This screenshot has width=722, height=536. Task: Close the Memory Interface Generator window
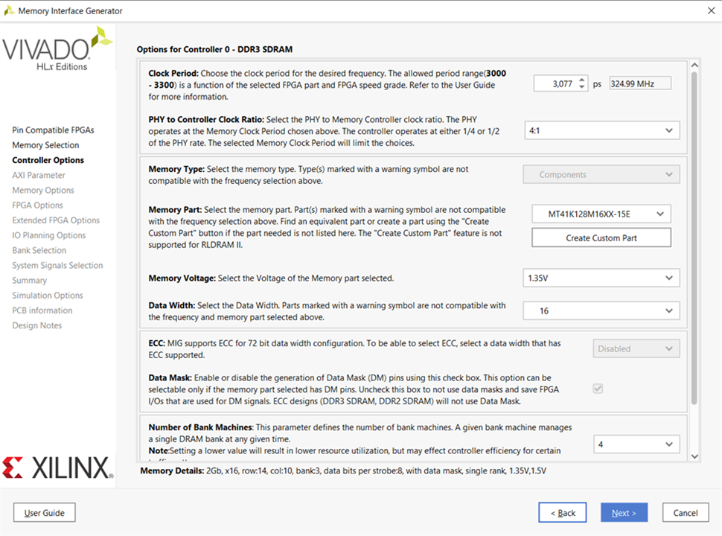click(x=711, y=10)
